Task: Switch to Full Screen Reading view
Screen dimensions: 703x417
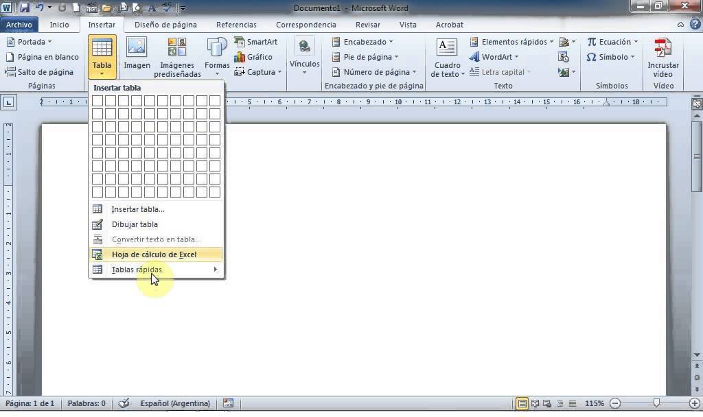Action: click(535, 403)
